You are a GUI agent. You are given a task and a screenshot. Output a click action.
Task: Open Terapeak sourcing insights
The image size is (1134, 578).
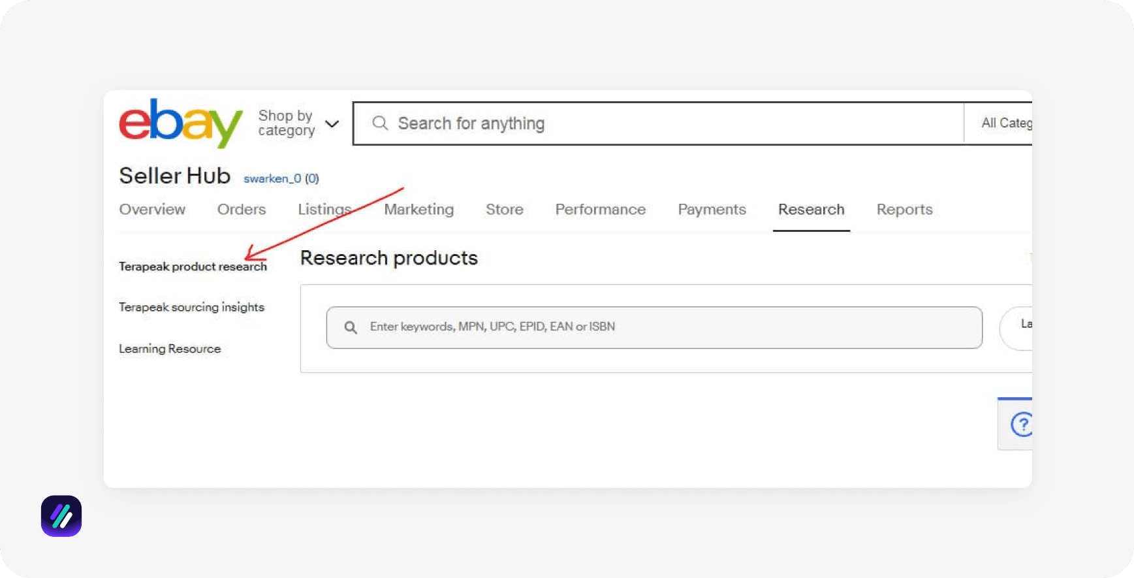(x=191, y=307)
